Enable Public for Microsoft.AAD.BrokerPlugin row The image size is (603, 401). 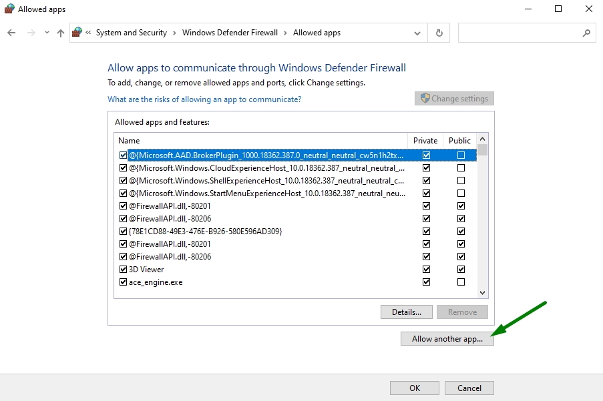pyautogui.click(x=461, y=155)
